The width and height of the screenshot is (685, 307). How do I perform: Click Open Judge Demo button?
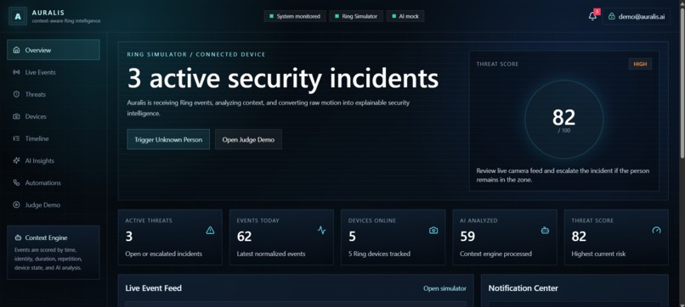pyautogui.click(x=248, y=140)
